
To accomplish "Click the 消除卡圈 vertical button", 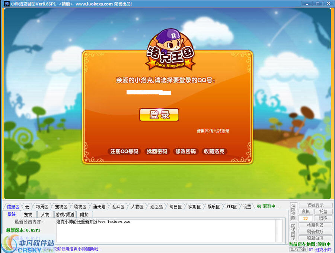I will (x=293, y=212).
